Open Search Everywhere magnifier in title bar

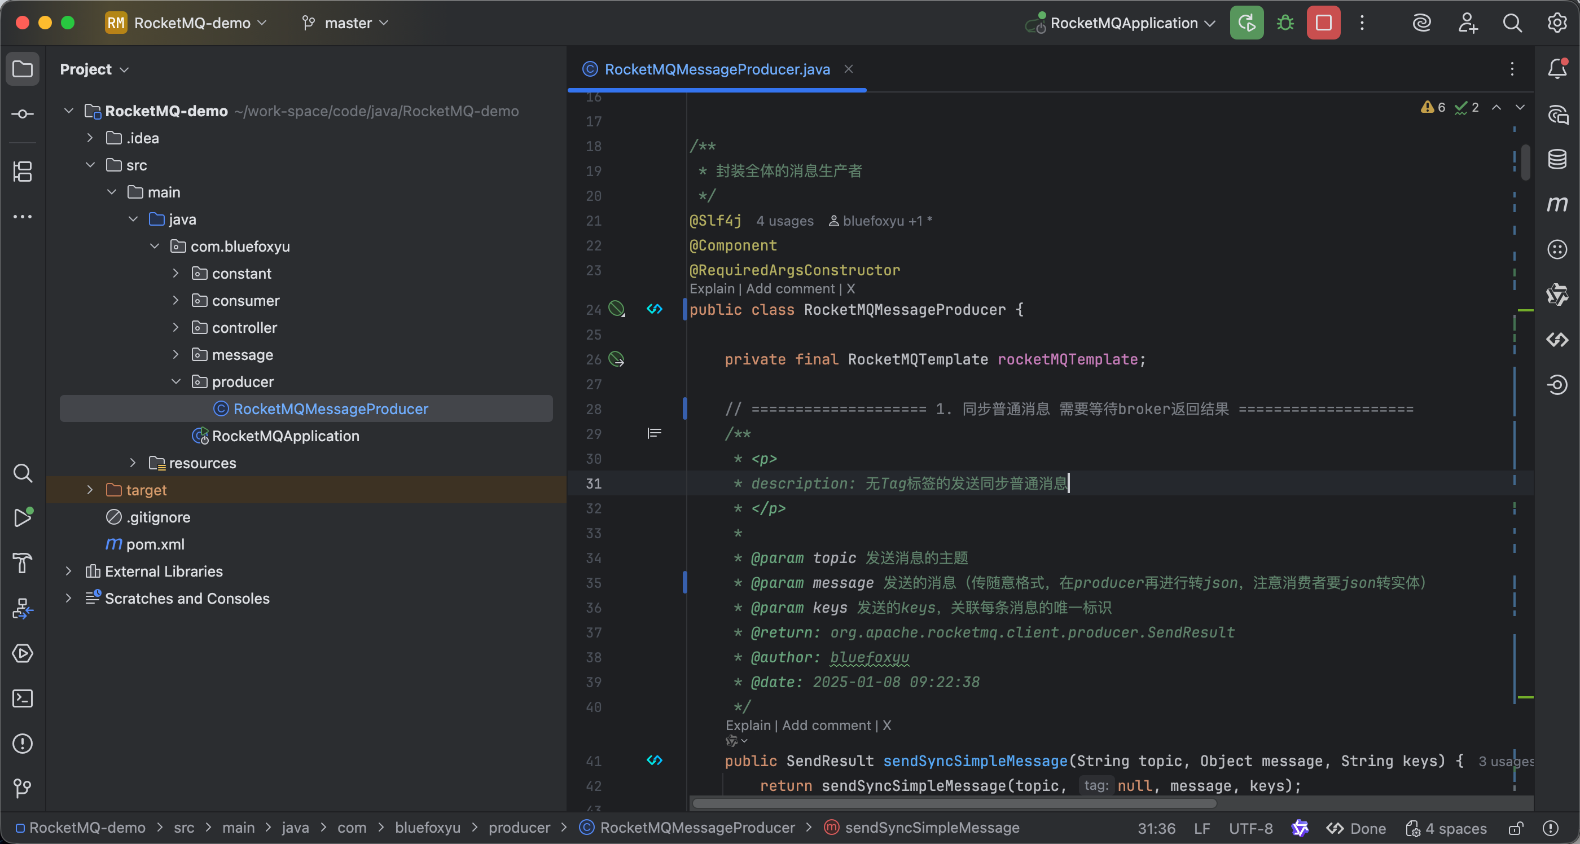click(x=1512, y=23)
